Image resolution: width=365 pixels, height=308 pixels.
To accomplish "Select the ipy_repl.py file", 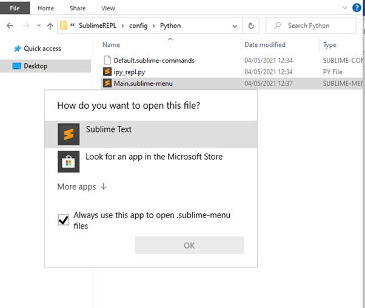I will tap(129, 72).
